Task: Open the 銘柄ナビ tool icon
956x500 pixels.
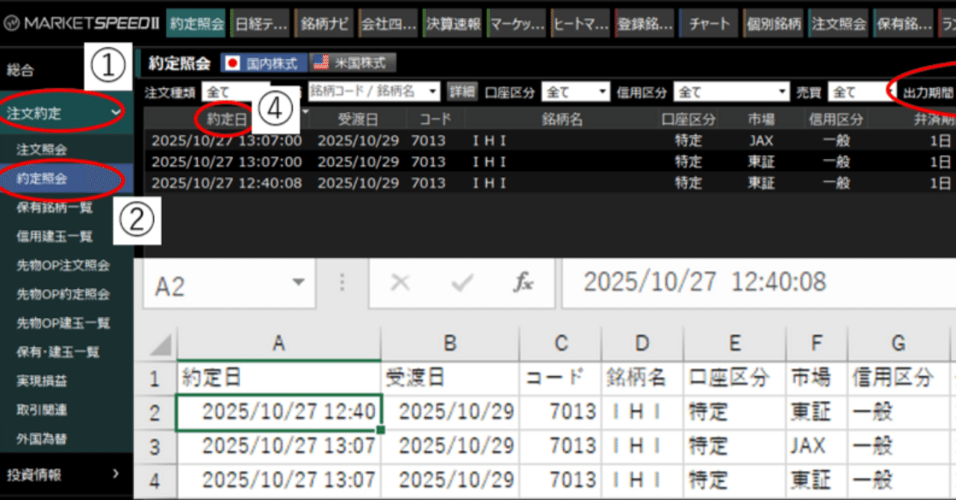Action: coord(323,23)
